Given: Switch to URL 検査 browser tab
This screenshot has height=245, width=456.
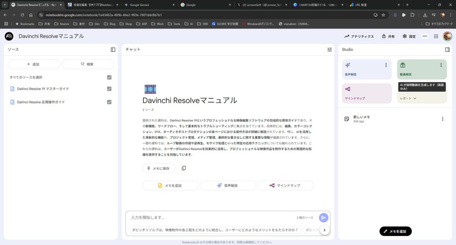Looking at the screenshot, I should coord(375,4).
